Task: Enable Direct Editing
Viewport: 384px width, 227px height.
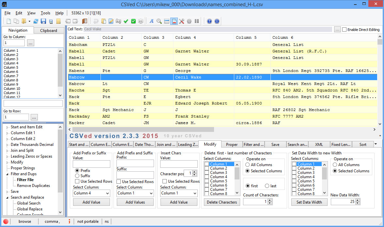Action: [x=344, y=29]
